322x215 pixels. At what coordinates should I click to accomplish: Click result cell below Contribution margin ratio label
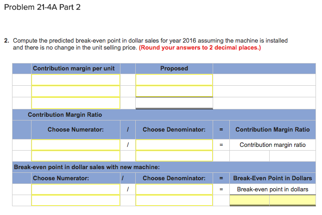click(272, 156)
